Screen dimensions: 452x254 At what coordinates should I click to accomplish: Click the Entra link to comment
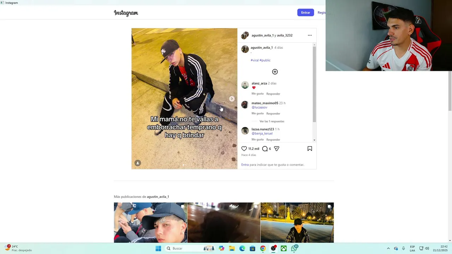pos(245,165)
